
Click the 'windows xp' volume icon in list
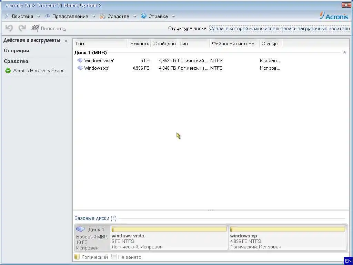click(x=80, y=68)
